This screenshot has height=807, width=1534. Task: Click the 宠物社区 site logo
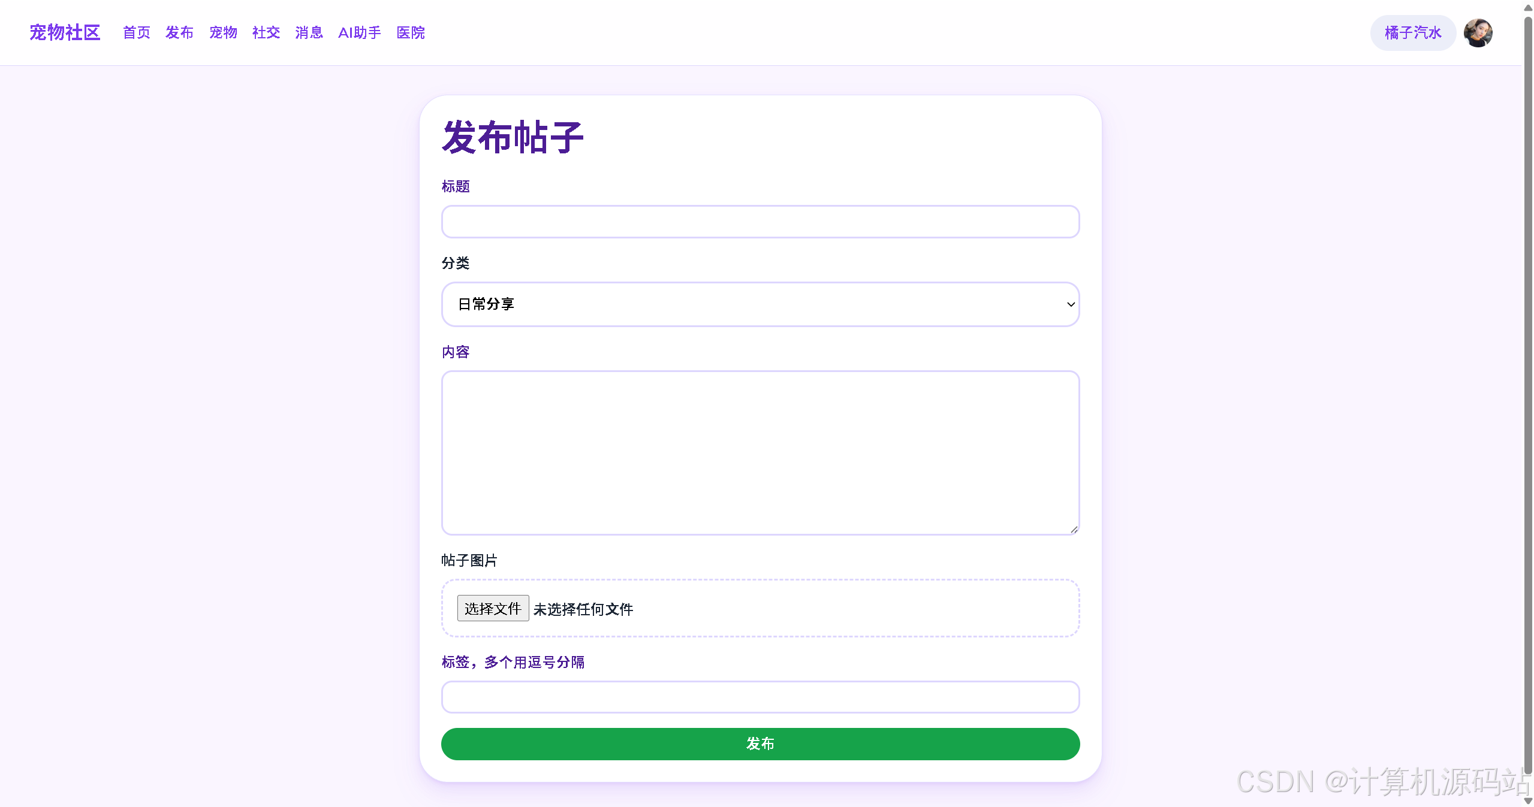click(65, 32)
